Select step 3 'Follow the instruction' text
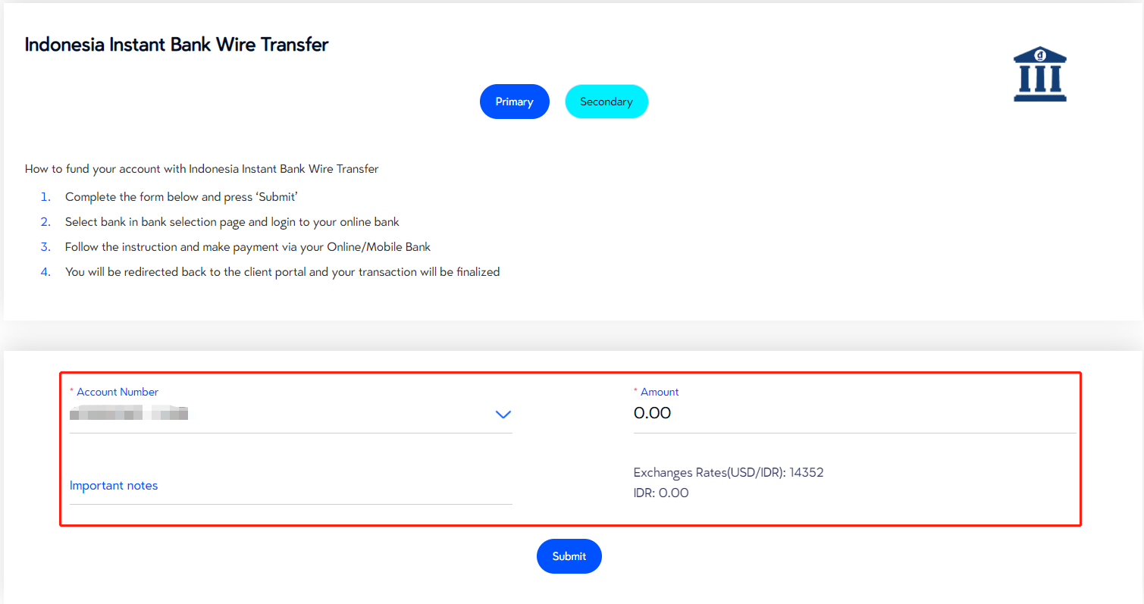Viewport: 1144px width, 604px height. (x=248, y=247)
